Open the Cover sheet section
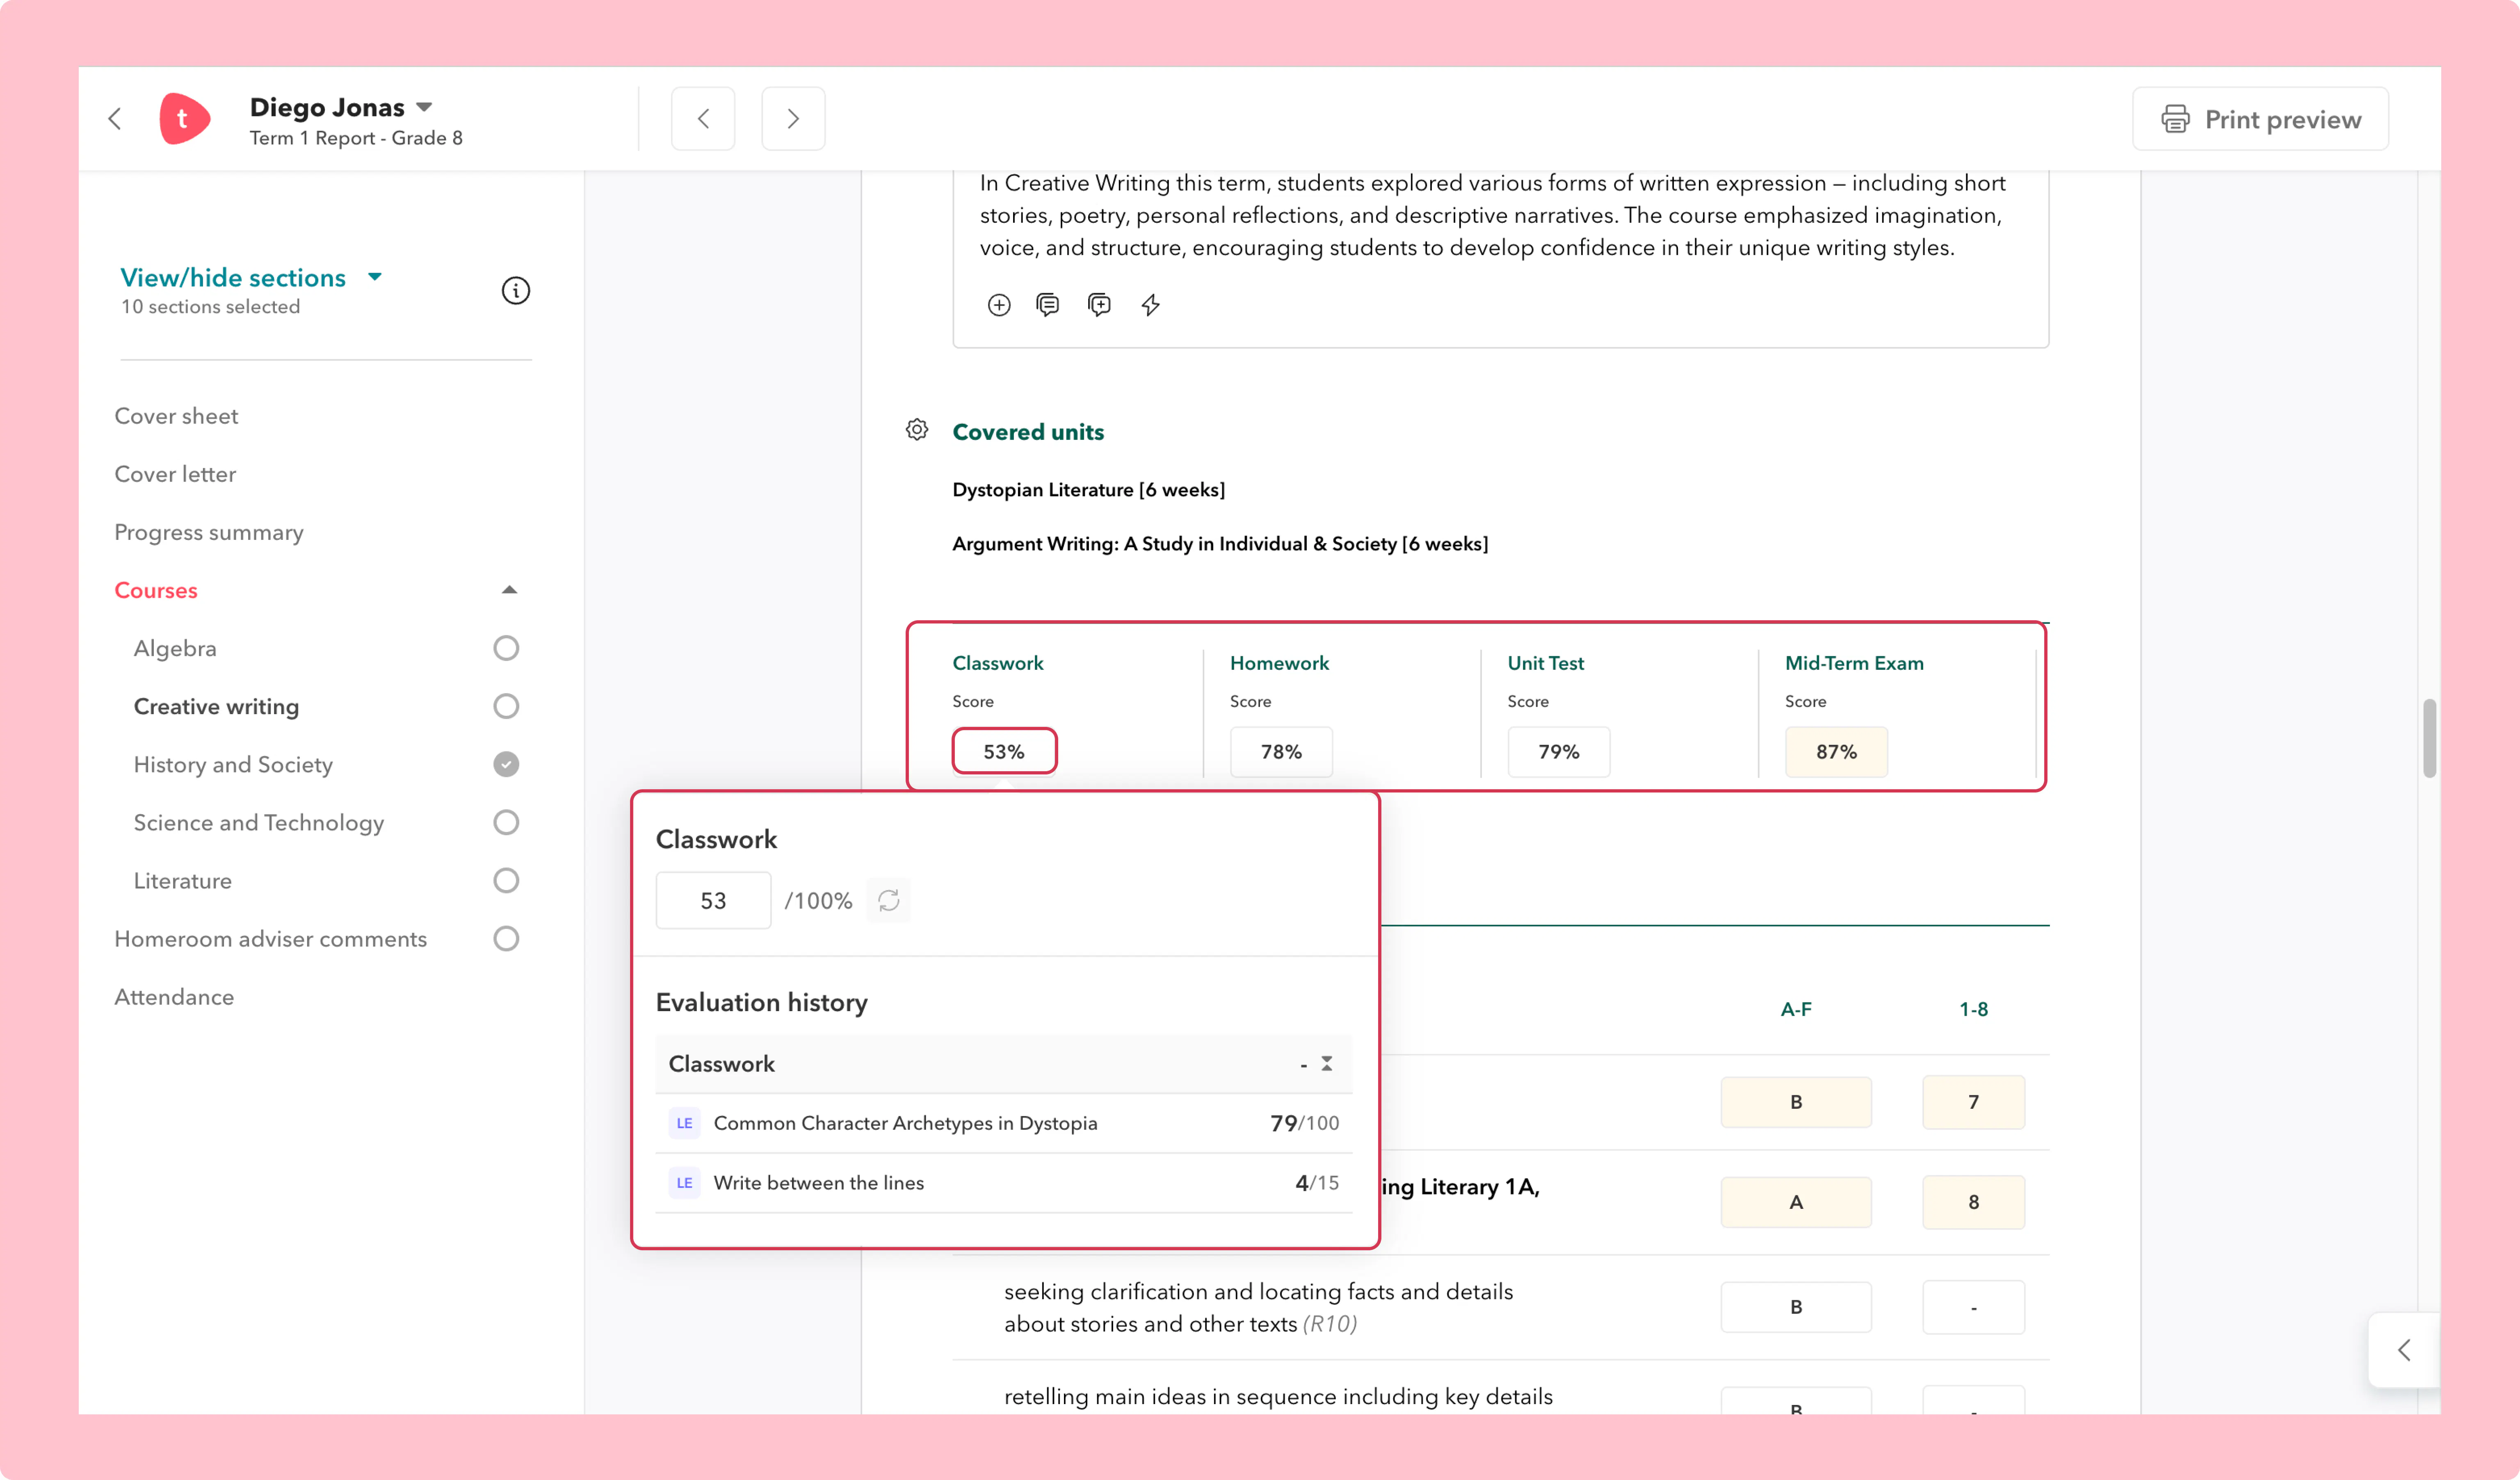 pyautogui.click(x=176, y=416)
